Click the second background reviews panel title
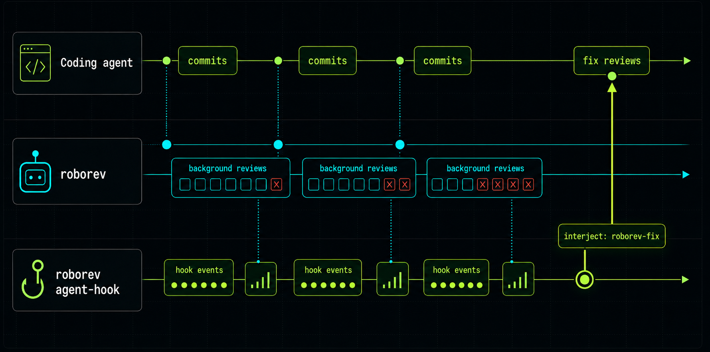 click(358, 168)
